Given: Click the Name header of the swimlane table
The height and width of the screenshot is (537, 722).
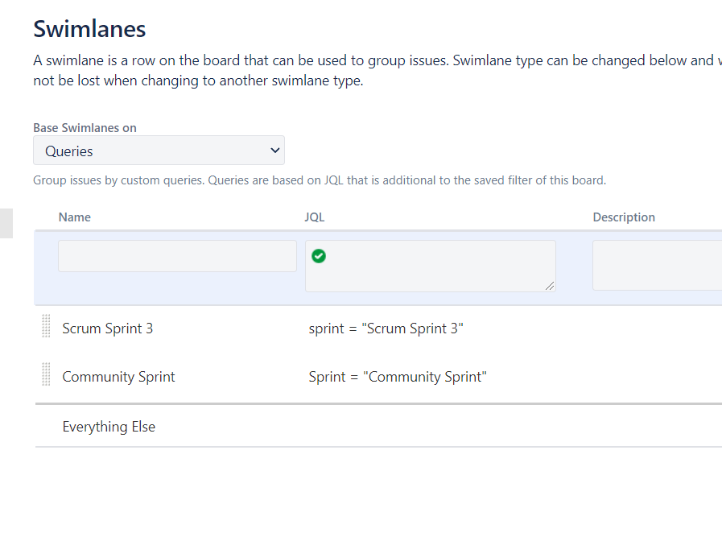Looking at the screenshot, I should click(x=74, y=217).
